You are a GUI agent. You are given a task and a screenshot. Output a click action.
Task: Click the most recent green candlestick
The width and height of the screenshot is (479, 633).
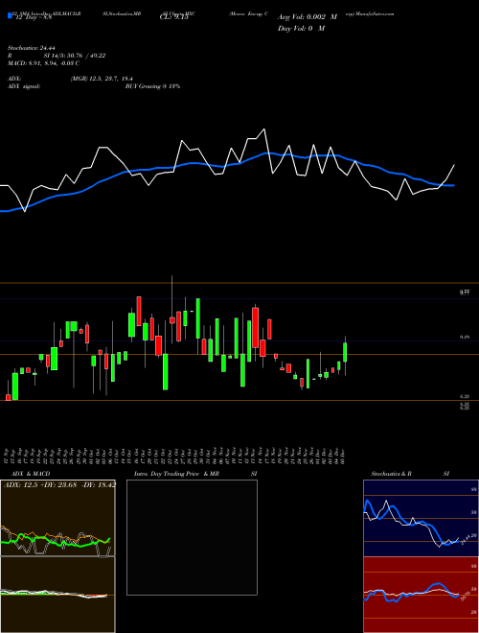point(345,352)
